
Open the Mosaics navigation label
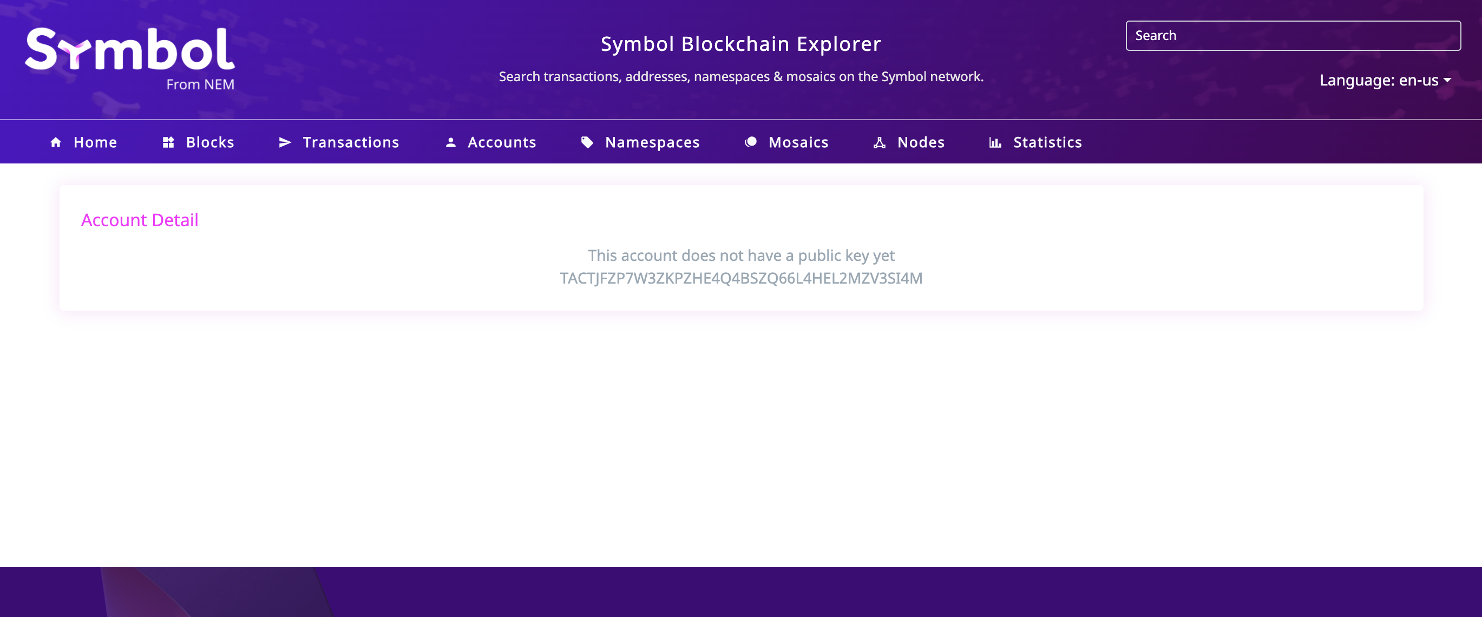(798, 142)
